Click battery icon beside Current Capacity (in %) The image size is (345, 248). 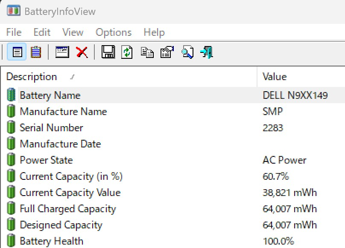tap(11, 176)
